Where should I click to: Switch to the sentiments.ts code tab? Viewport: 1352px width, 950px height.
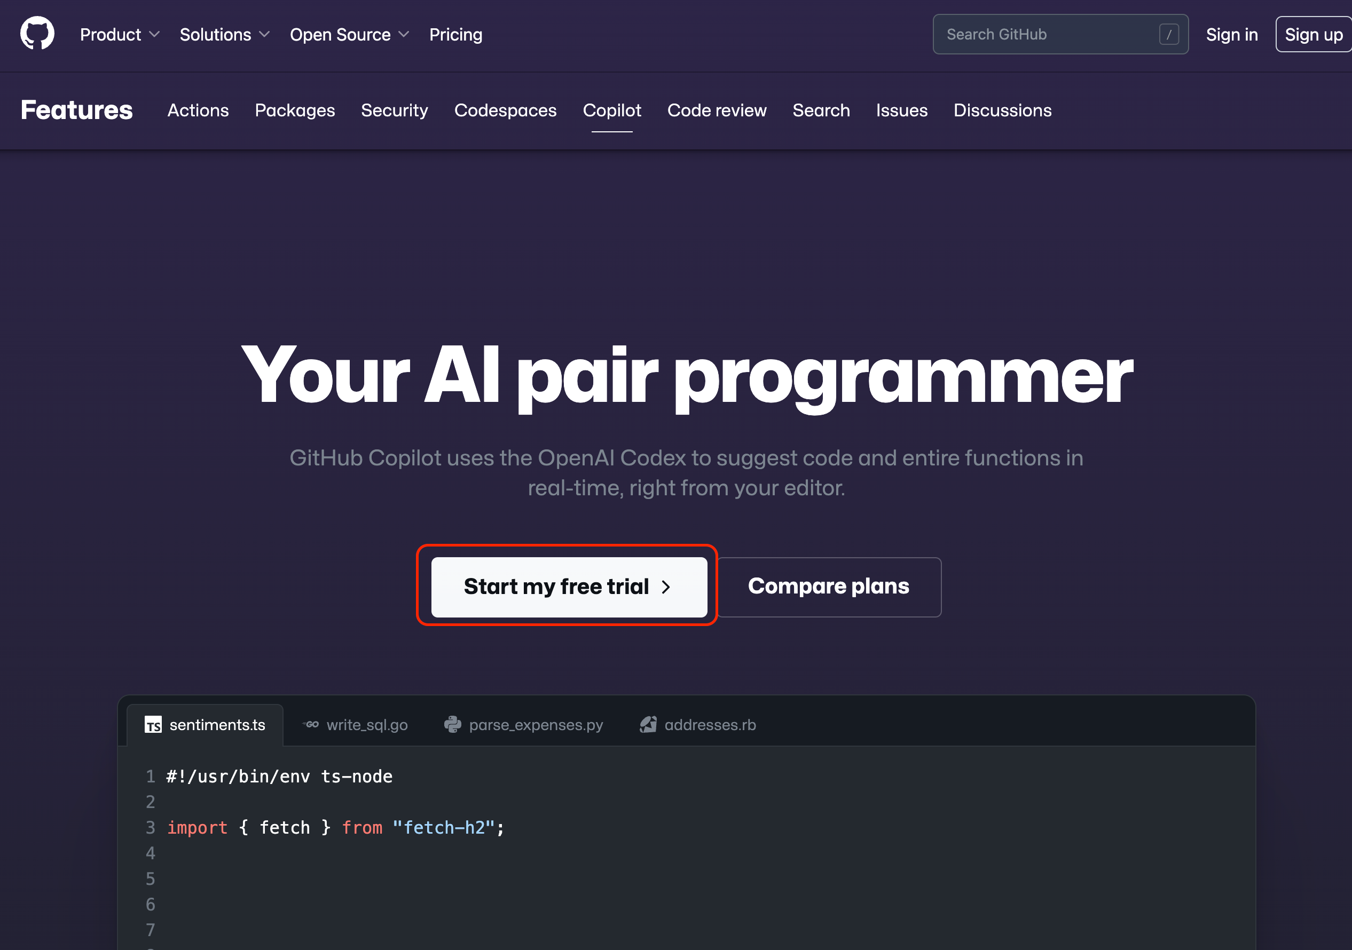coord(205,725)
